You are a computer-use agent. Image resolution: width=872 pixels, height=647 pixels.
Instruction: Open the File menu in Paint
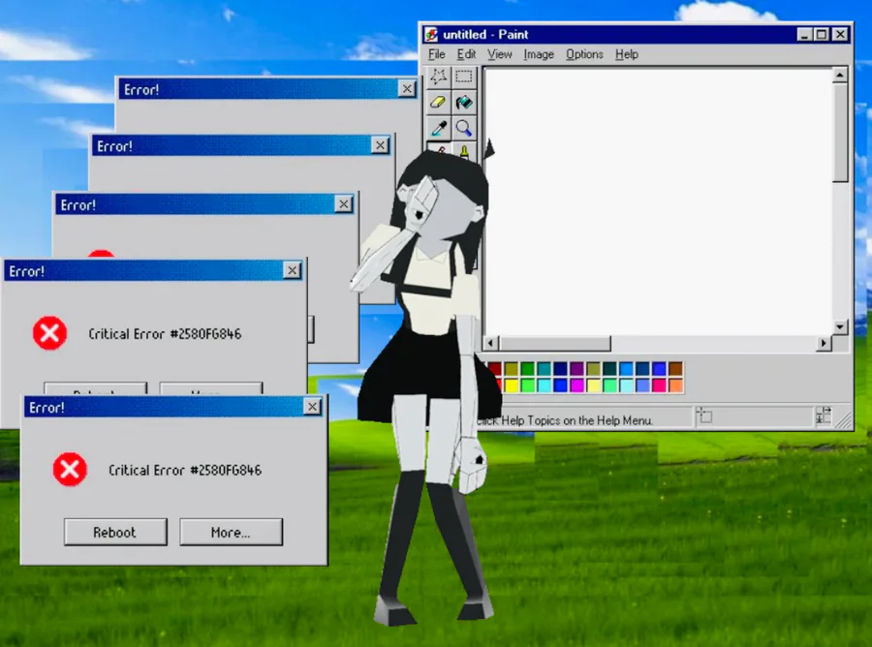pos(437,54)
